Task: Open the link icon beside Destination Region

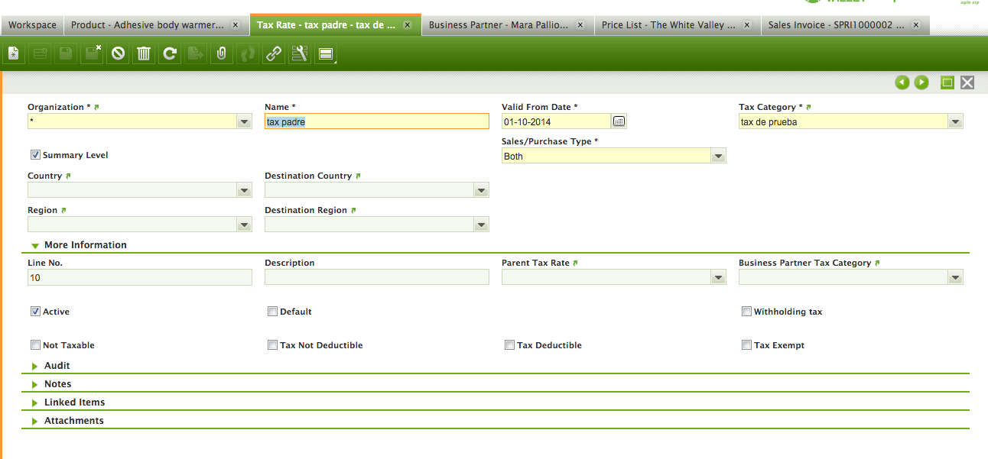Action: pyautogui.click(x=354, y=210)
